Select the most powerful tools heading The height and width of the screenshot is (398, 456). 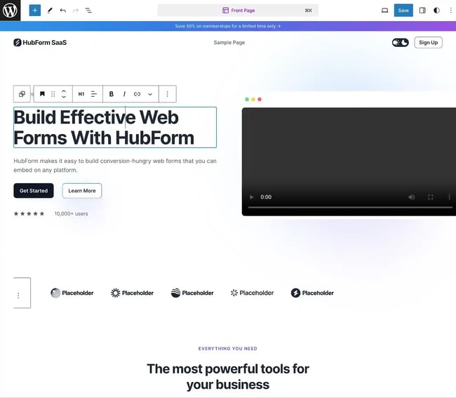[228, 377]
